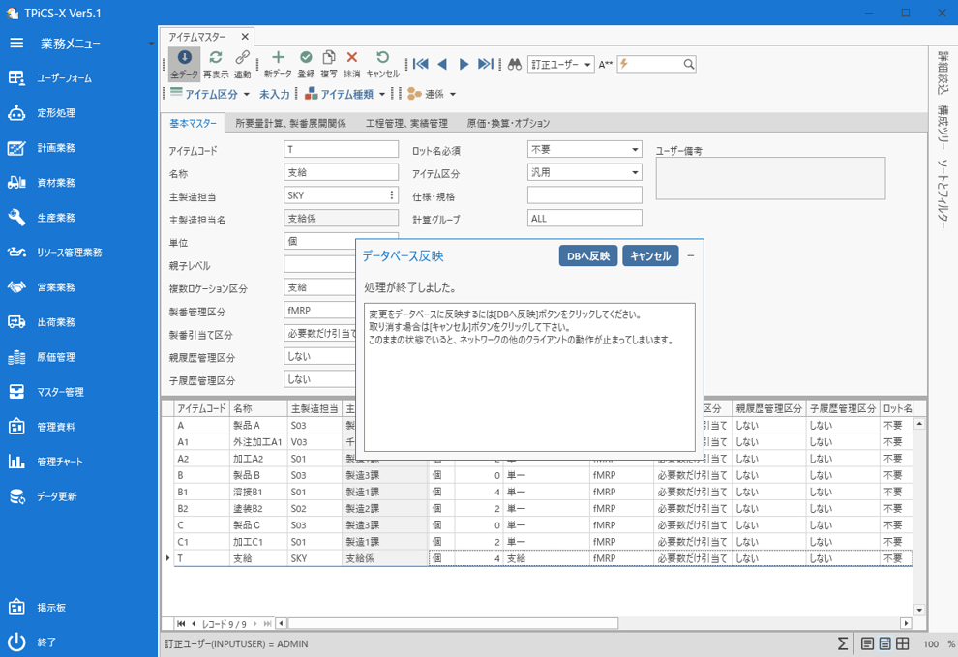This screenshot has height=657, width=958.
Task: Add a record using 新データ
Action: pos(278,64)
